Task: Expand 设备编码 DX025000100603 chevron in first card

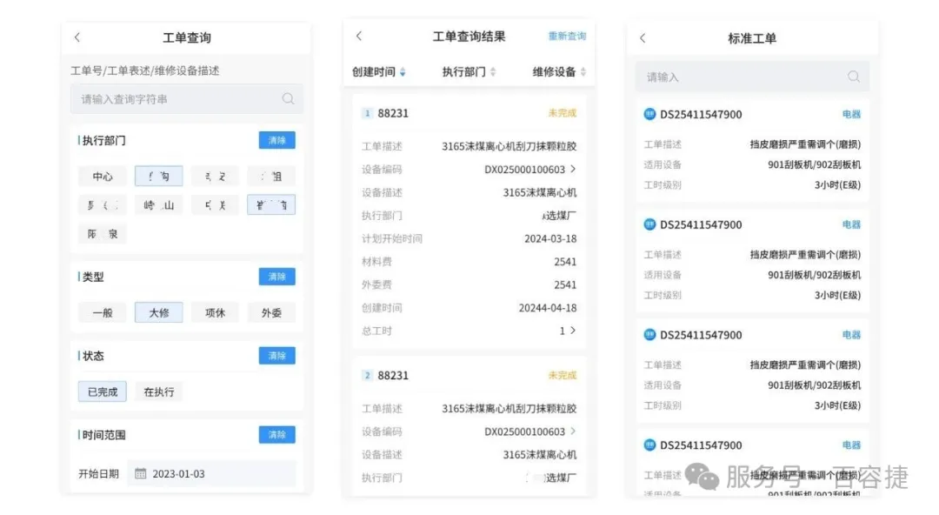Action: [573, 169]
